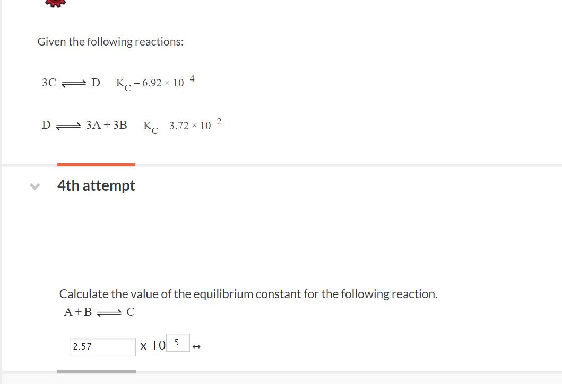Click the Kc = 3.72 × 10⁻² value
562x384 pixels.
coord(182,125)
